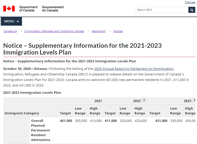Select the 421,000 target cell
Screen dimensions: 197x144
[x=161, y=121]
